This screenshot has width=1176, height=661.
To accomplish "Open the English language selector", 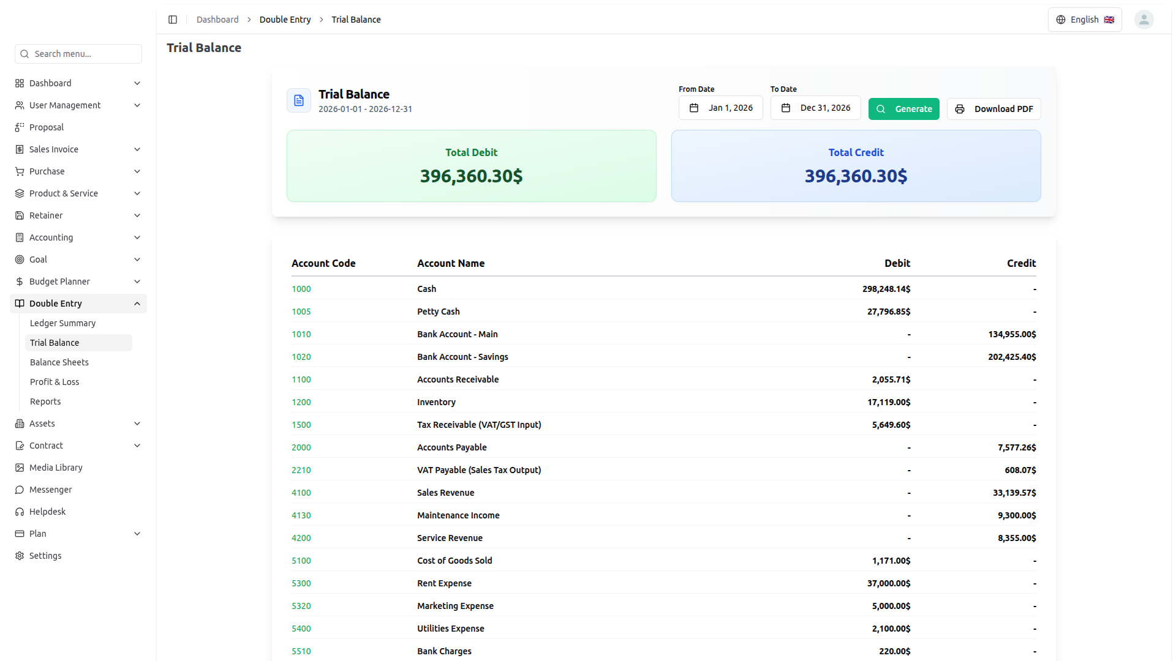I will click(x=1085, y=20).
